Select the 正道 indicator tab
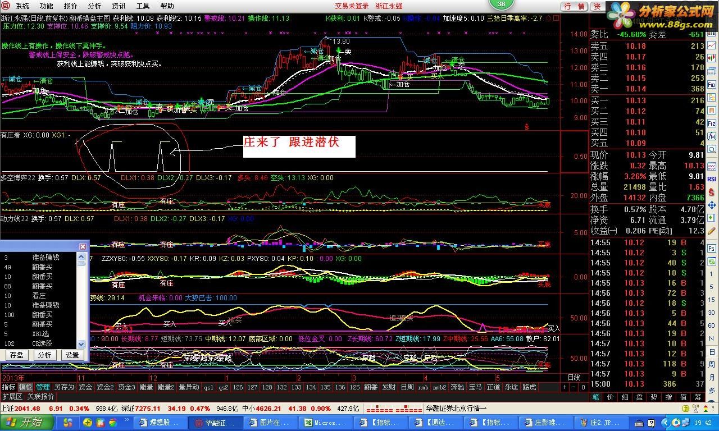The height and width of the screenshot is (431, 719). [x=493, y=387]
